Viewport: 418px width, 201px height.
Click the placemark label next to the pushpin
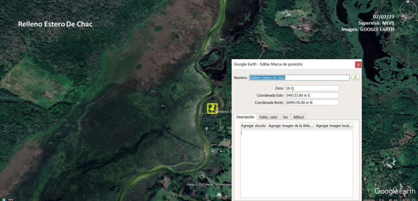pos(223,112)
